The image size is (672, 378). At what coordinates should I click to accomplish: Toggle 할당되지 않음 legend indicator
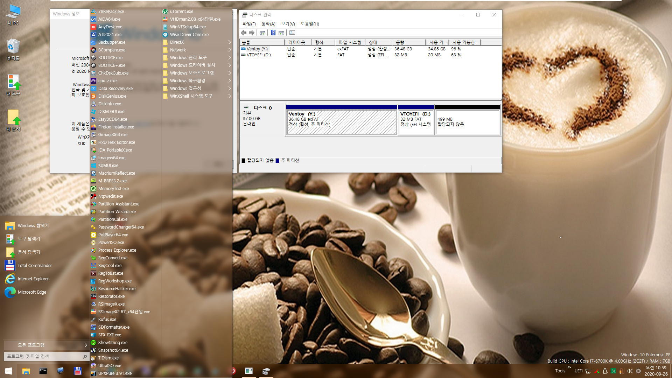coord(244,160)
